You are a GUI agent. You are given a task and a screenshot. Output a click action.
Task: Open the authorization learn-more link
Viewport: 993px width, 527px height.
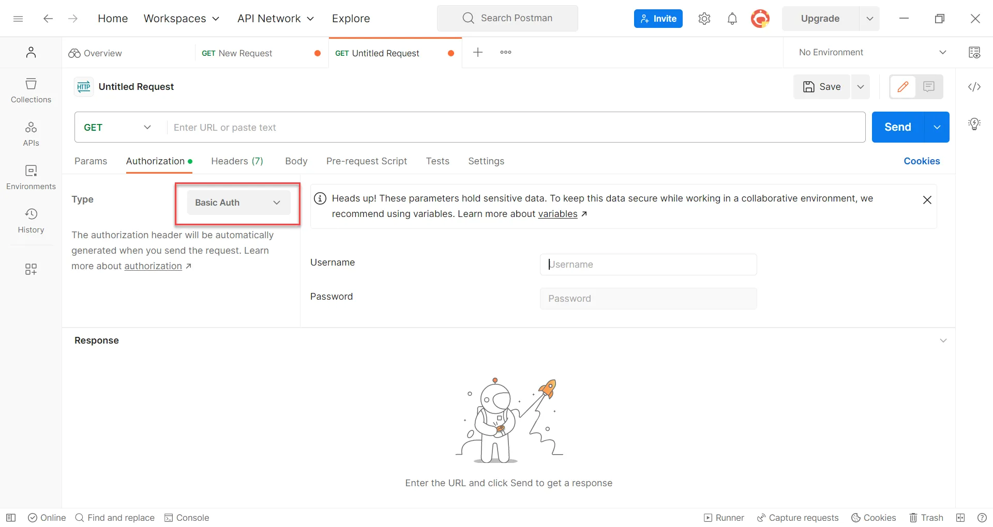(153, 266)
